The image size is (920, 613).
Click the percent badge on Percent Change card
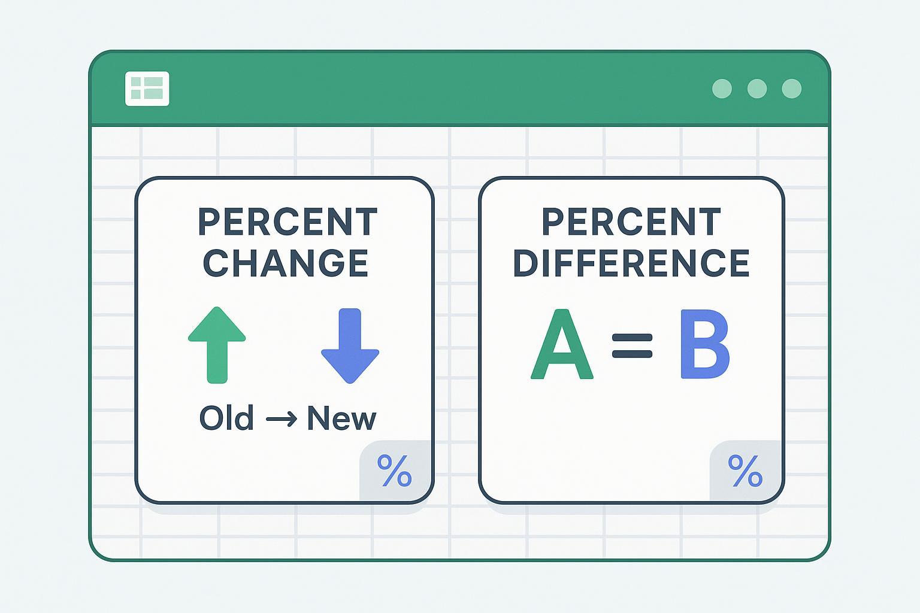point(395,471)
